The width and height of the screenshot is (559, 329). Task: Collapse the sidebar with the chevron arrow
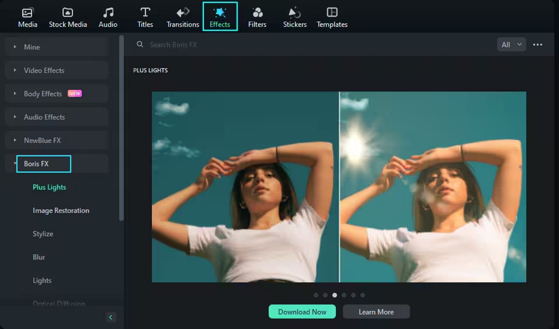111,317
